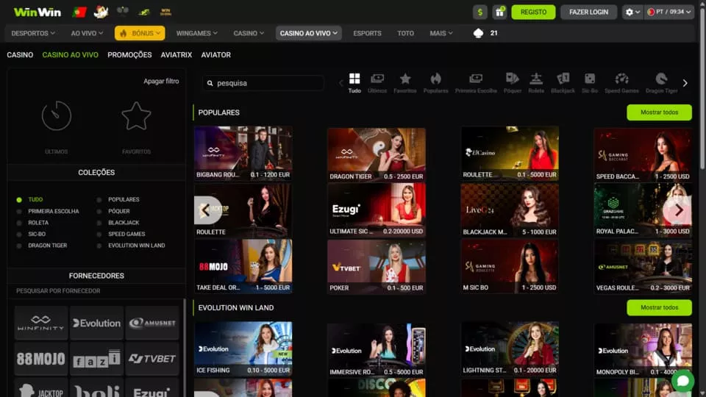Open Favoritos star in left panel

(136, 116)
